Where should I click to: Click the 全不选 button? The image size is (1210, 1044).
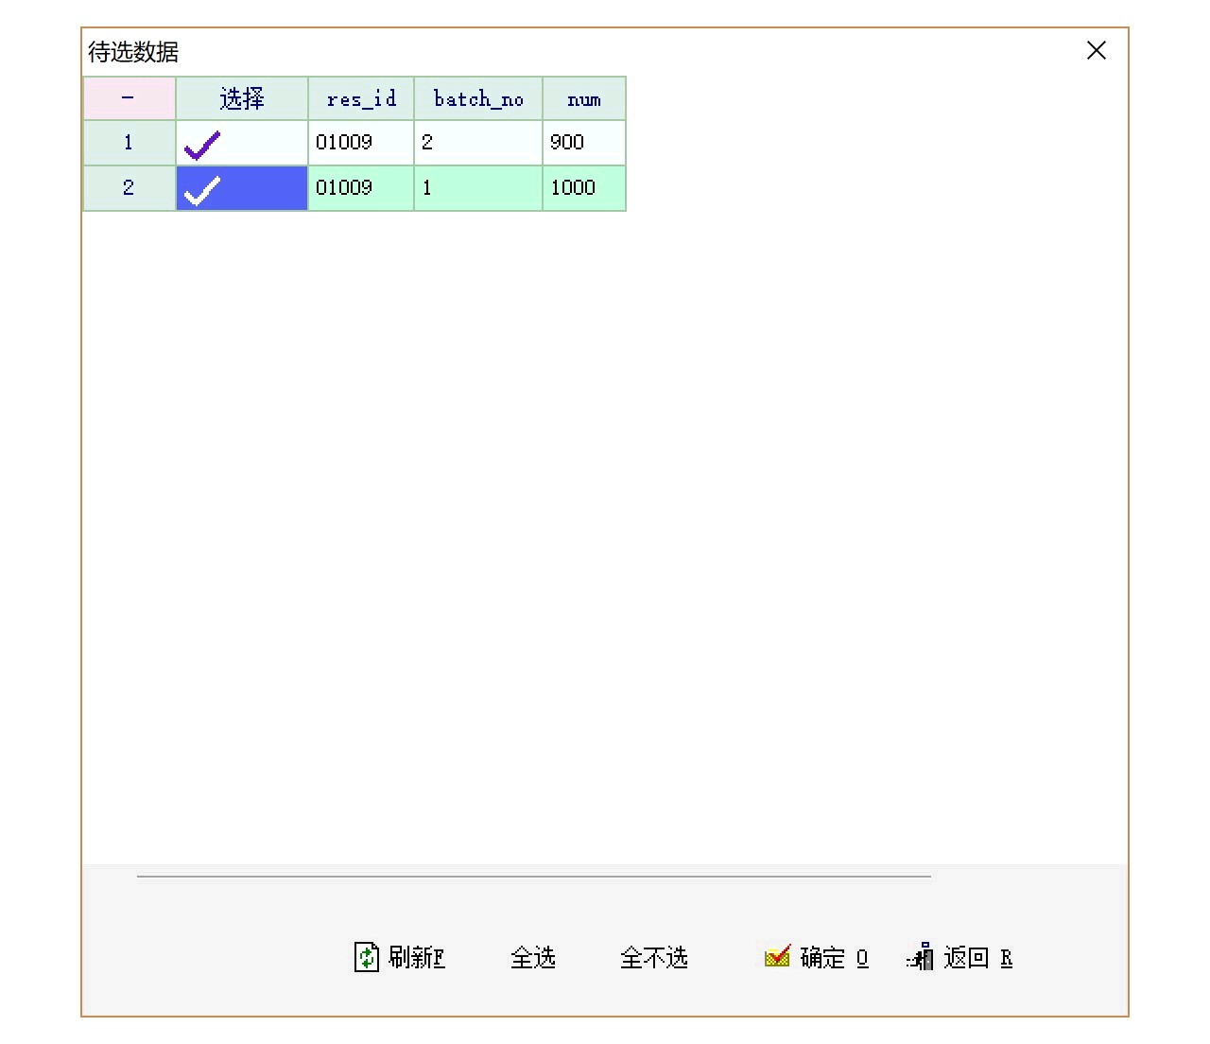(653, 957)
